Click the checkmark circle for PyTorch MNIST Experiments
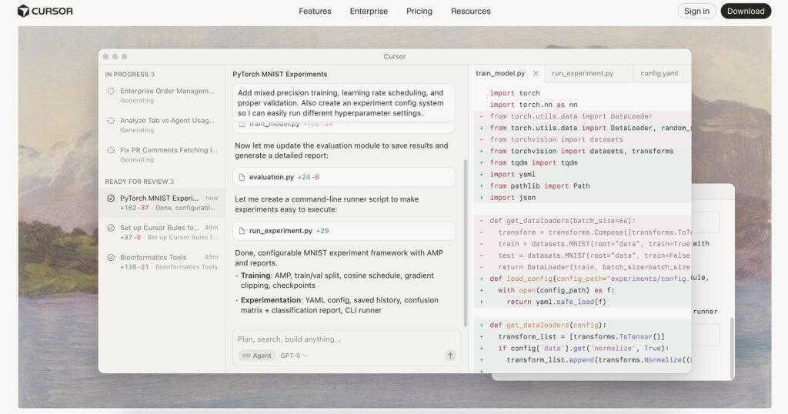This screenshot has width=788, height=414. point(111,199)
